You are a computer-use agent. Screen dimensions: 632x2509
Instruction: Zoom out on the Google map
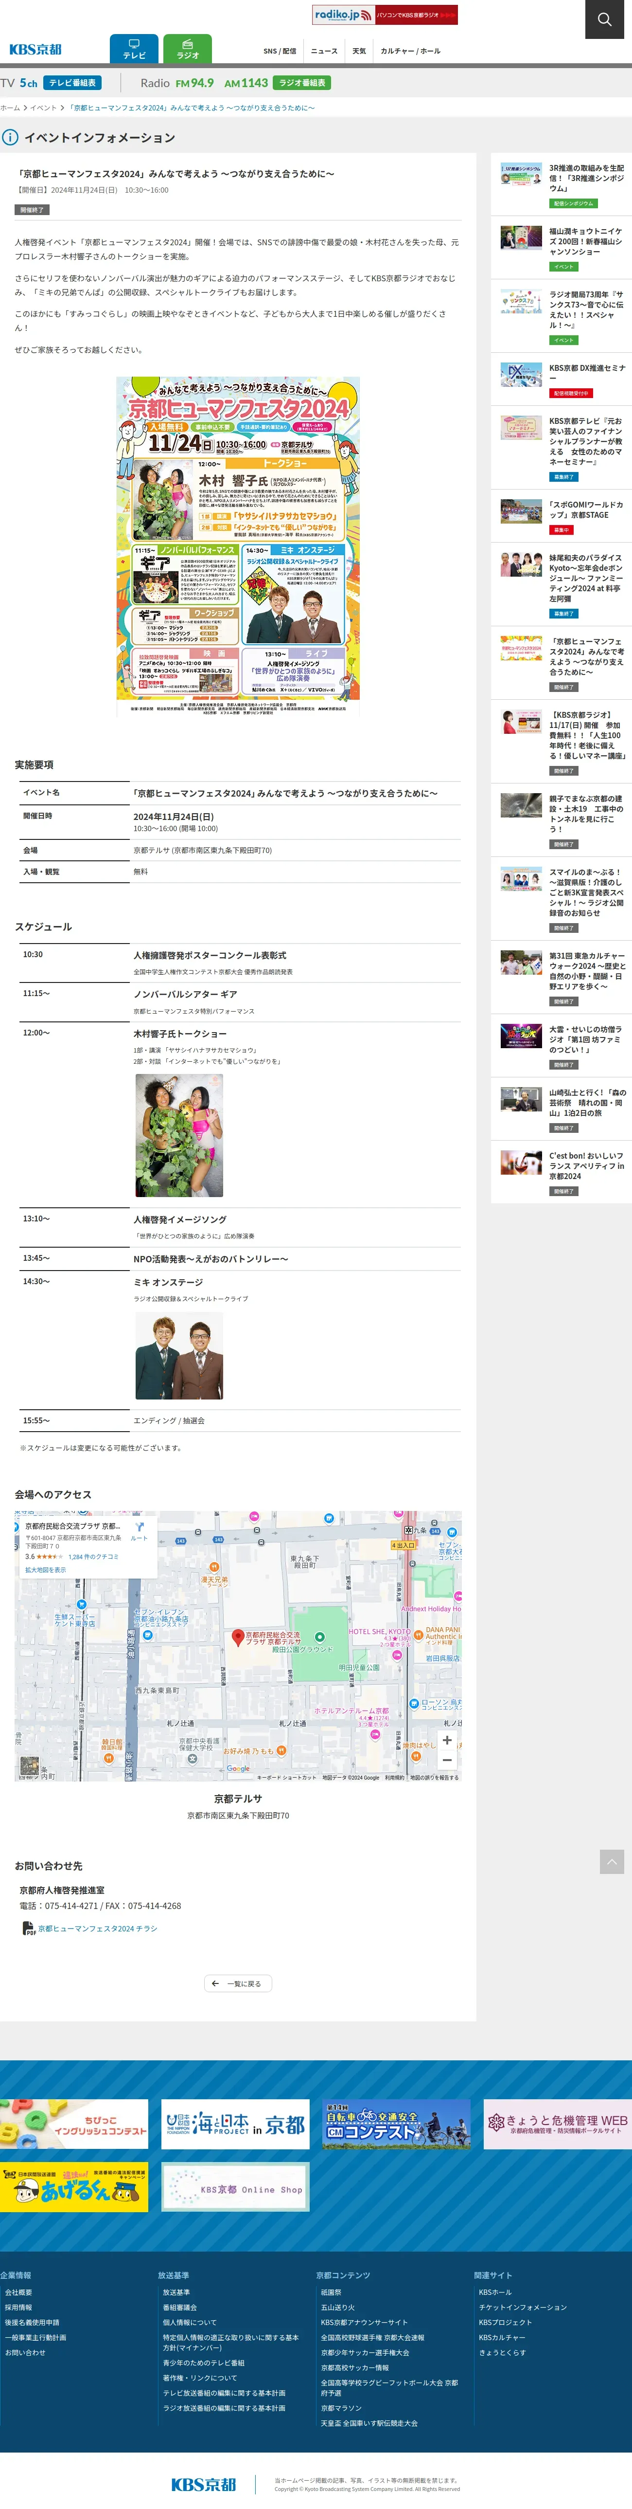click(x=447, y=1760)
